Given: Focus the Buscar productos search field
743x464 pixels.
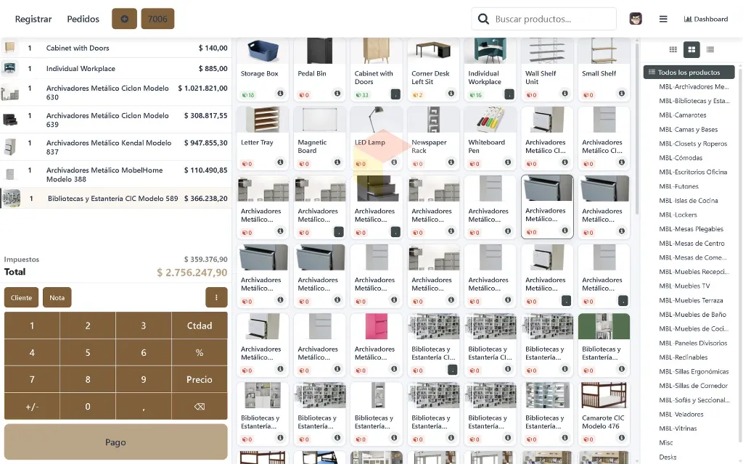Looking at the screenshot, I should point(543,19).
